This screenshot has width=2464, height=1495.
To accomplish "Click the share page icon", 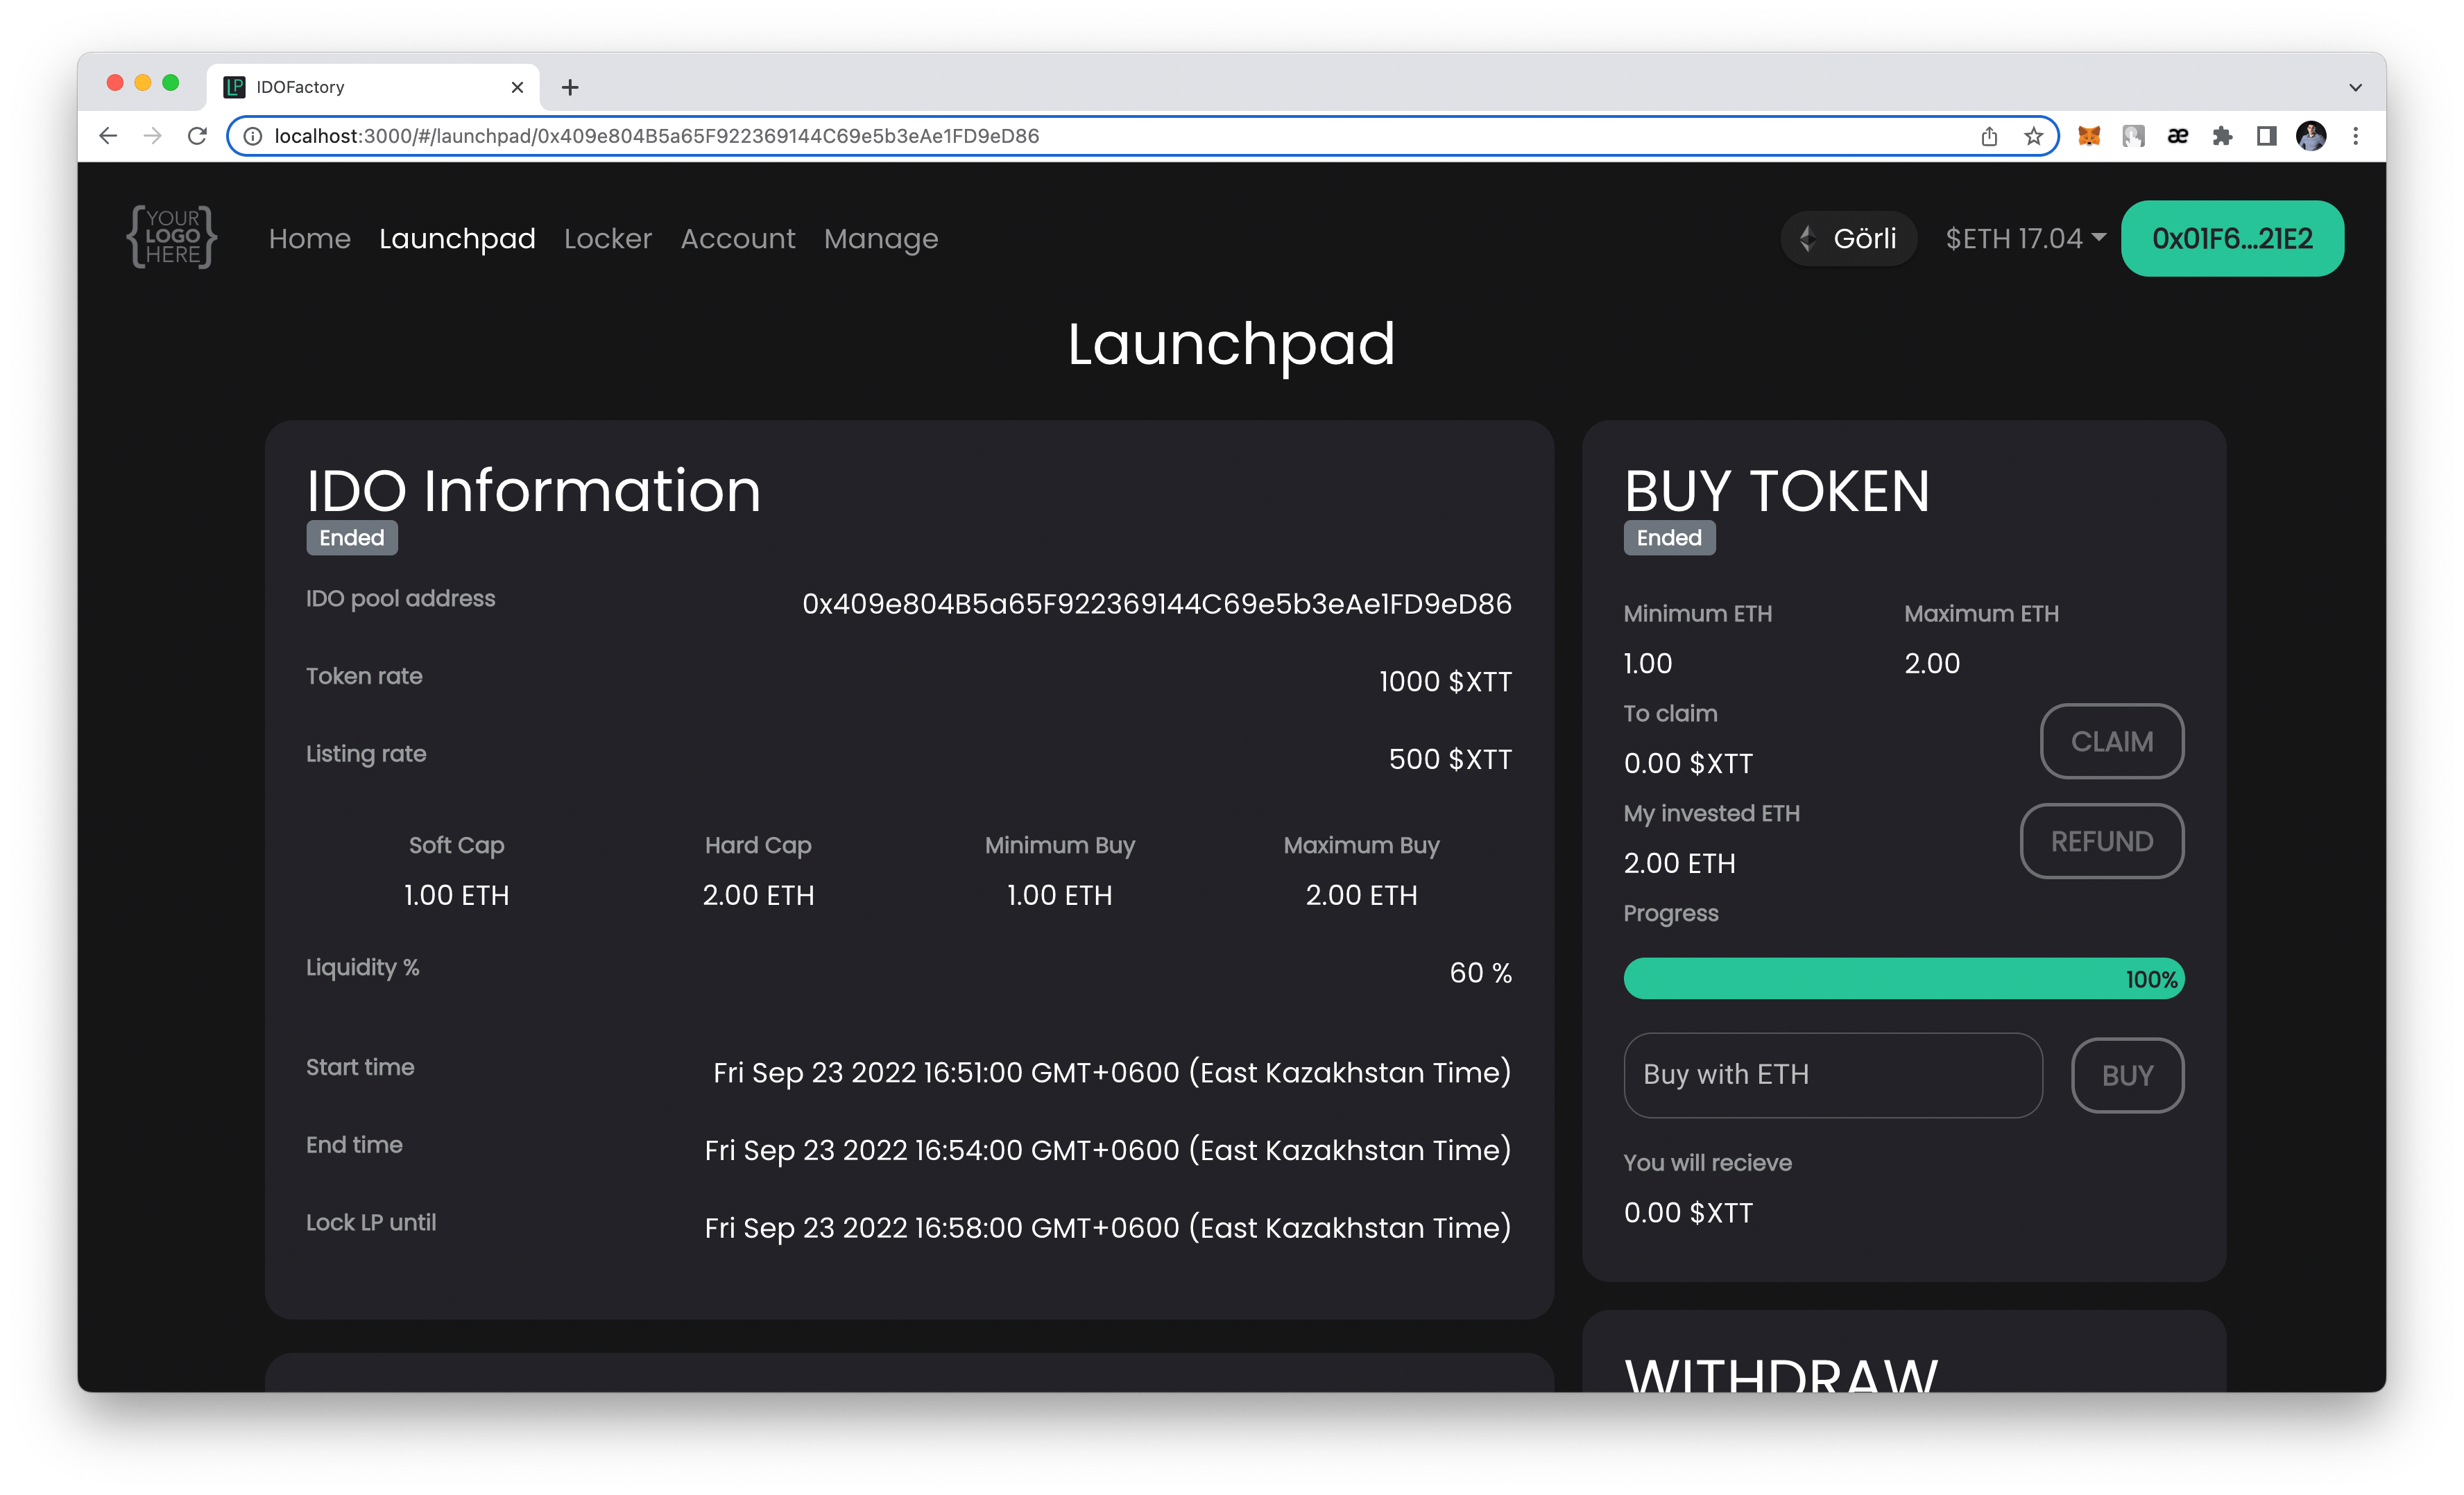I will (x=1989, y=136).
